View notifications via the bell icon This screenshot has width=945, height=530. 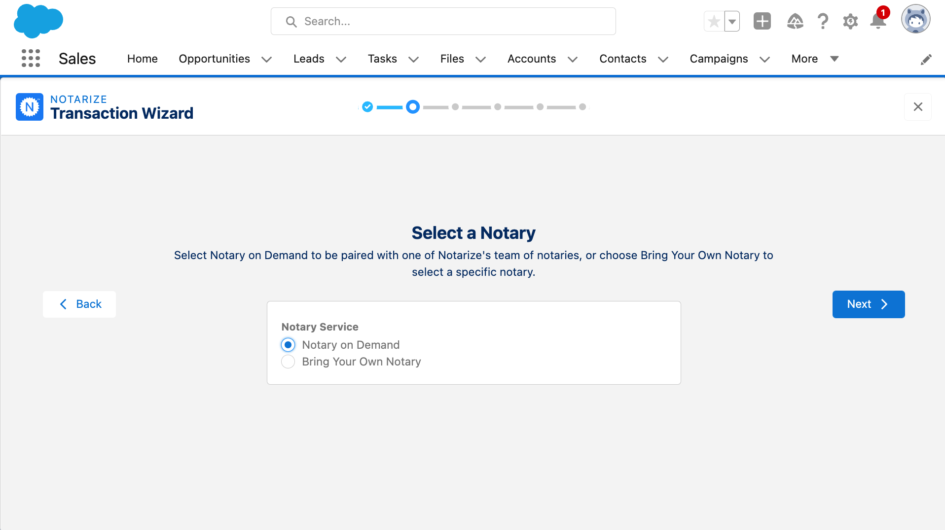(877, 22)
